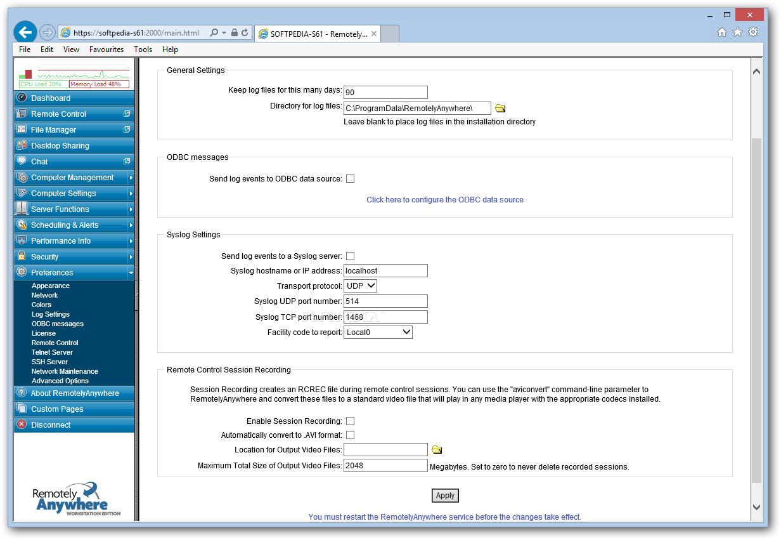Open the View menu
The height and width of the screenshot is (540, 781).
pyautogui.click(x=71, y=49)
